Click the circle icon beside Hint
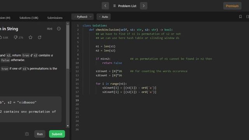 59,29
